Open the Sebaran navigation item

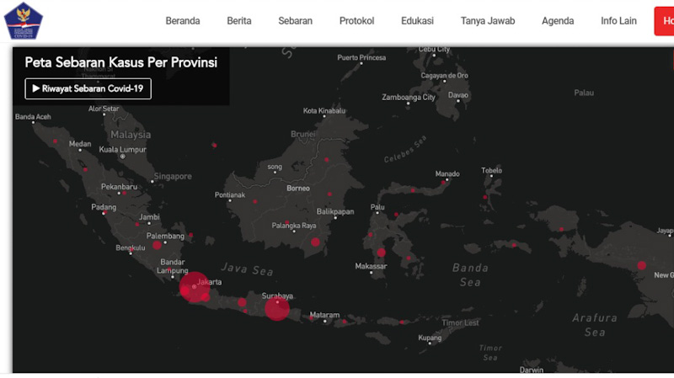click(295, 21)
